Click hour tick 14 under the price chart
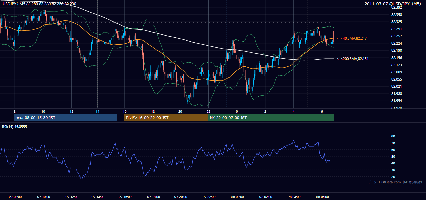 [x=97, y=111]
